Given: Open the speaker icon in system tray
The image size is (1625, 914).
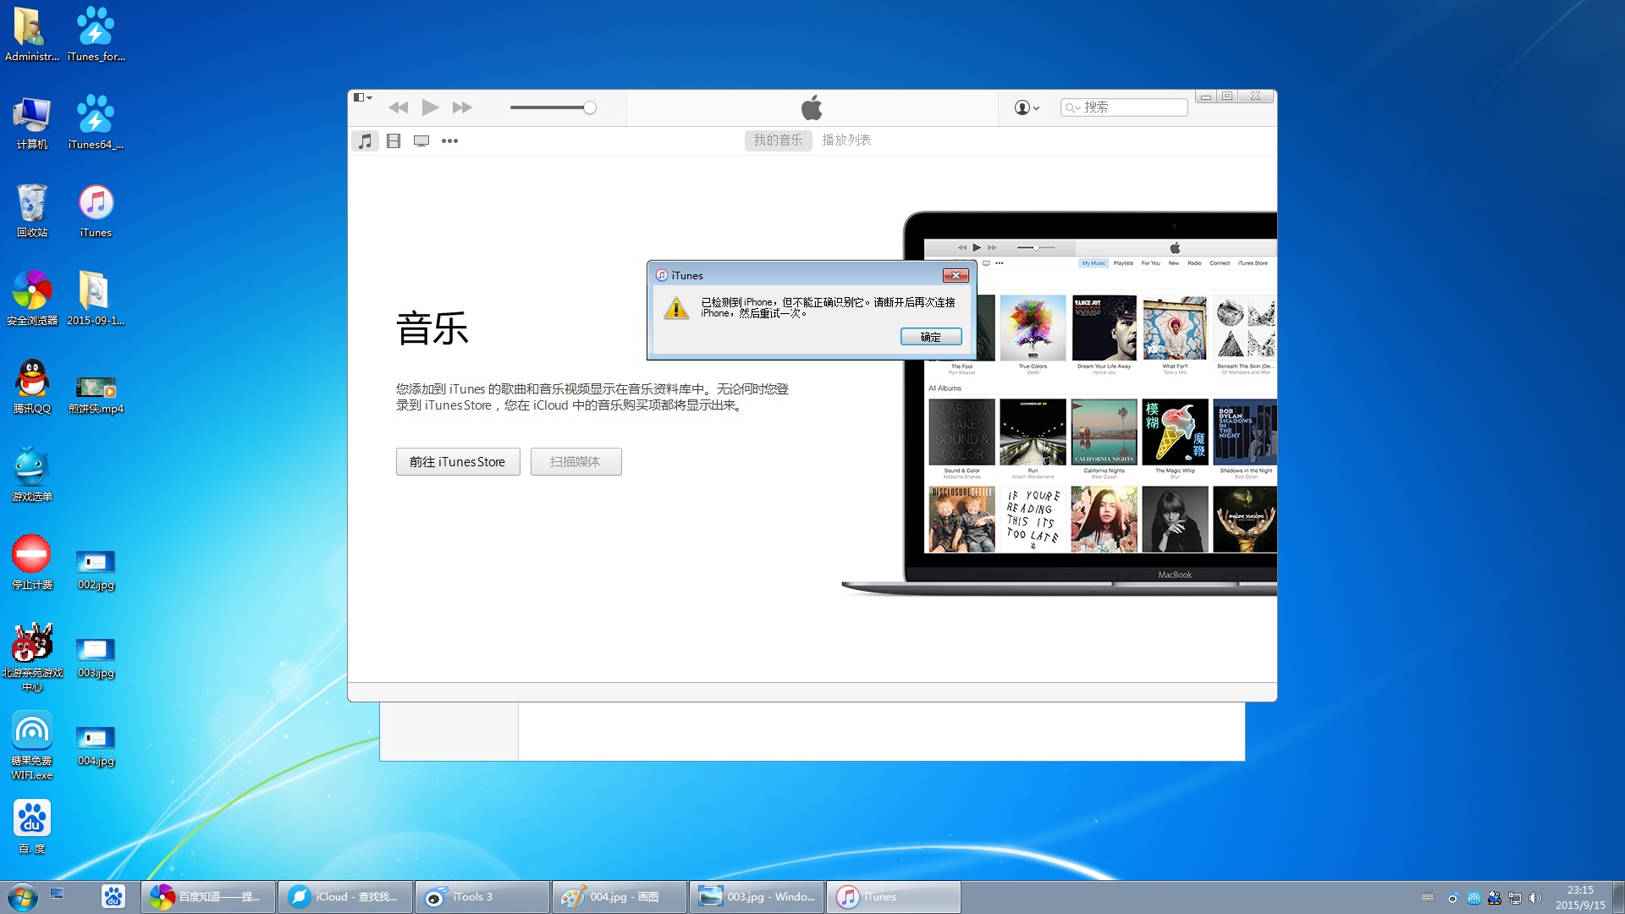Looking at the screenshot, I should 1535,896.
